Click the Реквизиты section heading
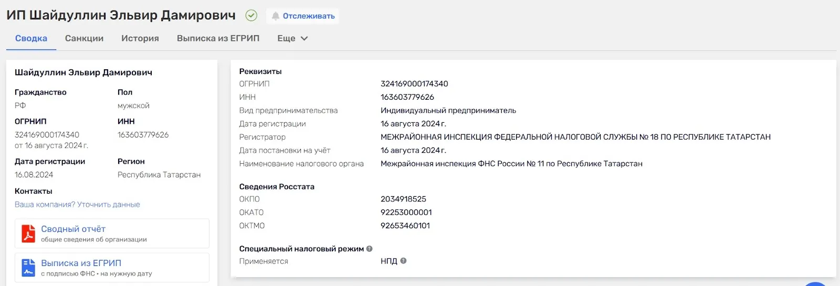Viewport: 840px width, 286px height. [260, 71]
